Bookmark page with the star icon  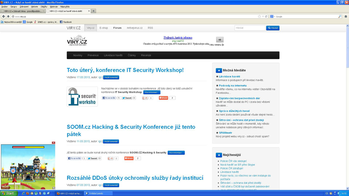click(260, 16)
